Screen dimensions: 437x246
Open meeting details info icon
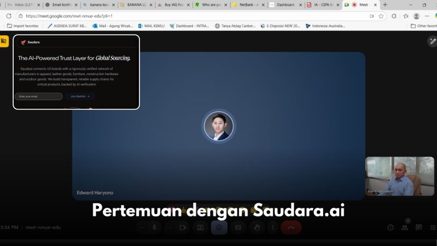pyautogui.click(x=390, y=228)
